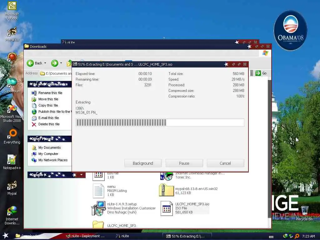Click the Windows flag logo in Downloads toolbar
The image size is (320, 240).
coord(265,53)
